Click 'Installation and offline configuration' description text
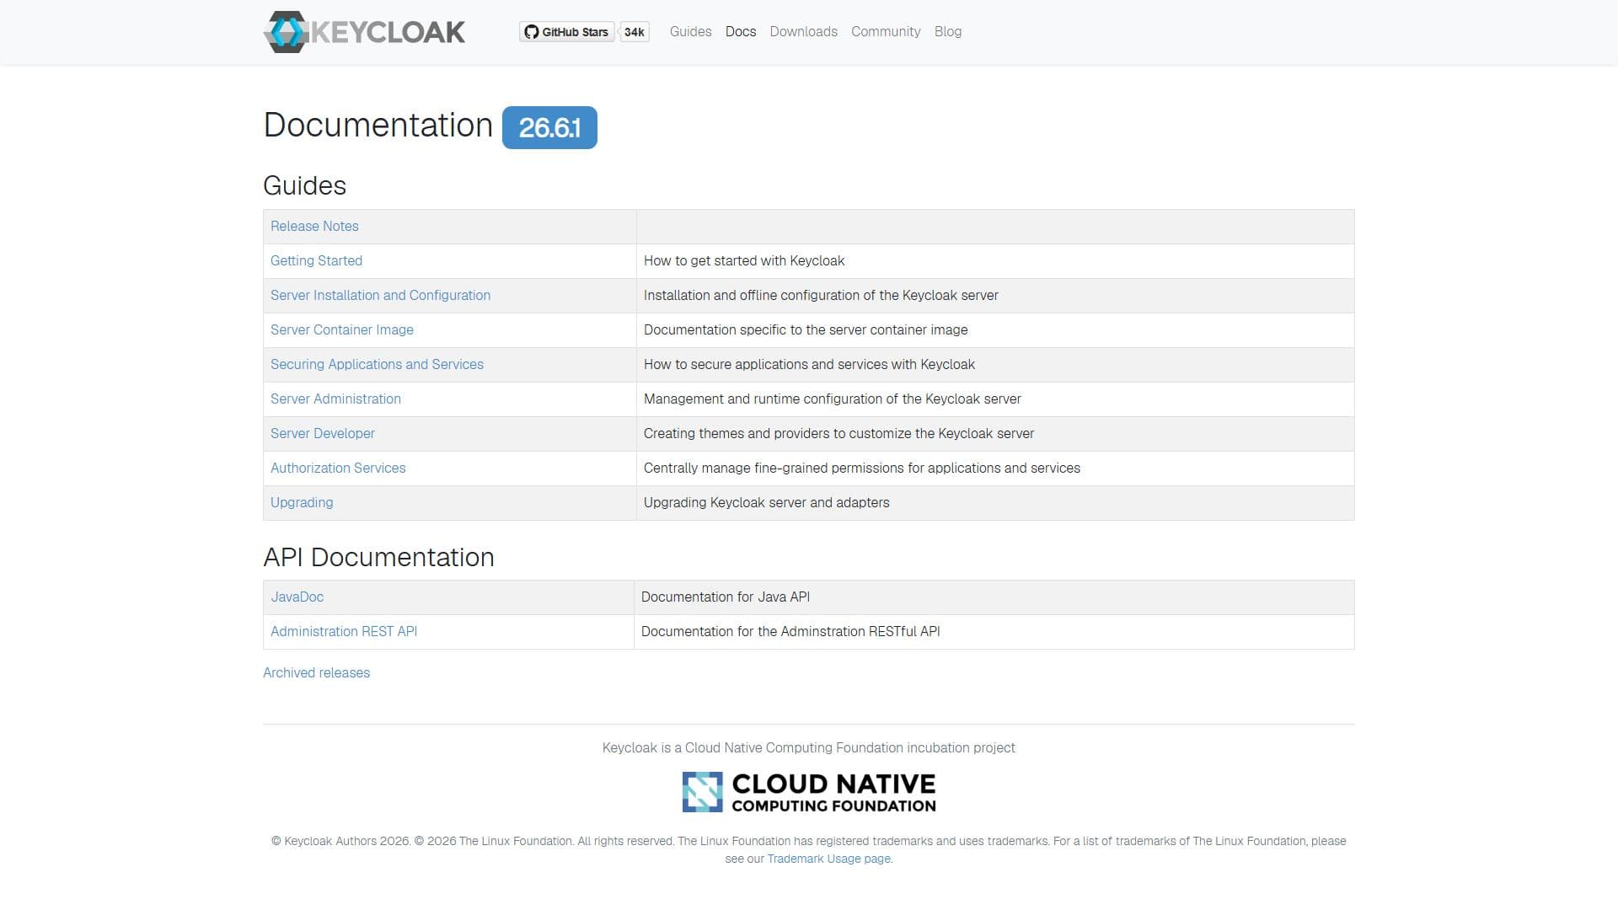The image size is (1618, 910). [x=821, y=295]
